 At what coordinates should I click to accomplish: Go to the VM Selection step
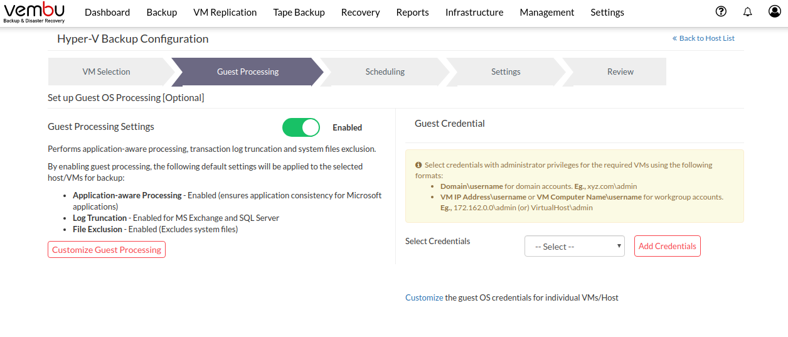point(107,72)
